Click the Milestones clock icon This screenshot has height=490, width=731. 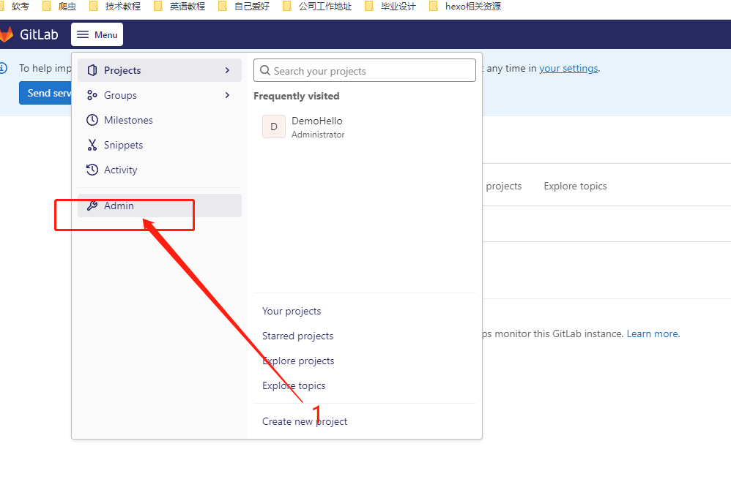92,120
